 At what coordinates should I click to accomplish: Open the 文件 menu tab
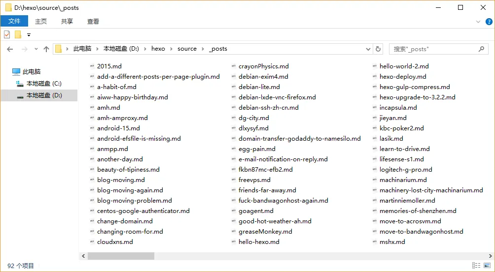14,21
